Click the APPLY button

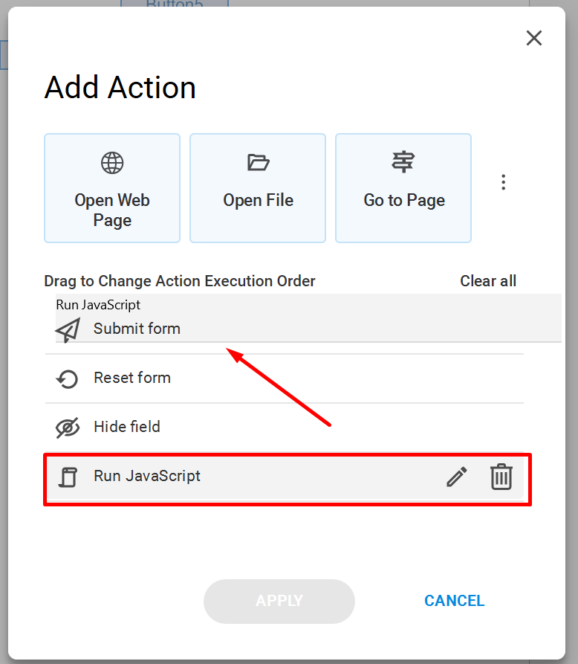click(x=279, y=601)
